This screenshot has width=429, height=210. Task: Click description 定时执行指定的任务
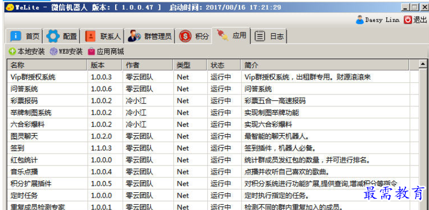277,195
